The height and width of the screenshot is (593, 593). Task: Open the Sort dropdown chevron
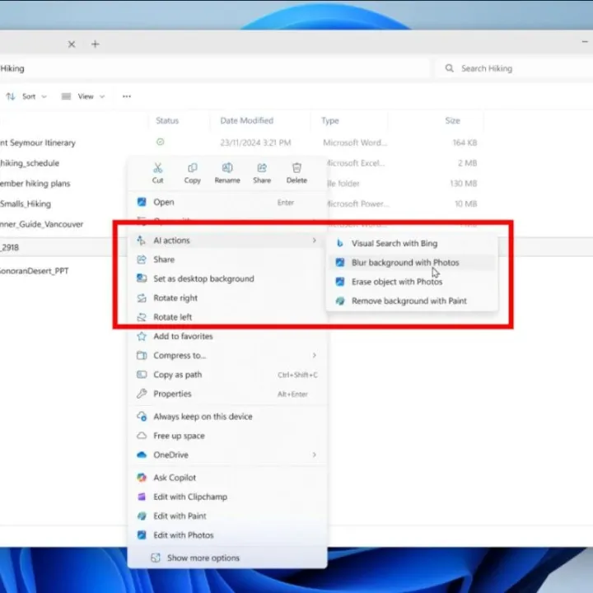tap(44, 96)
